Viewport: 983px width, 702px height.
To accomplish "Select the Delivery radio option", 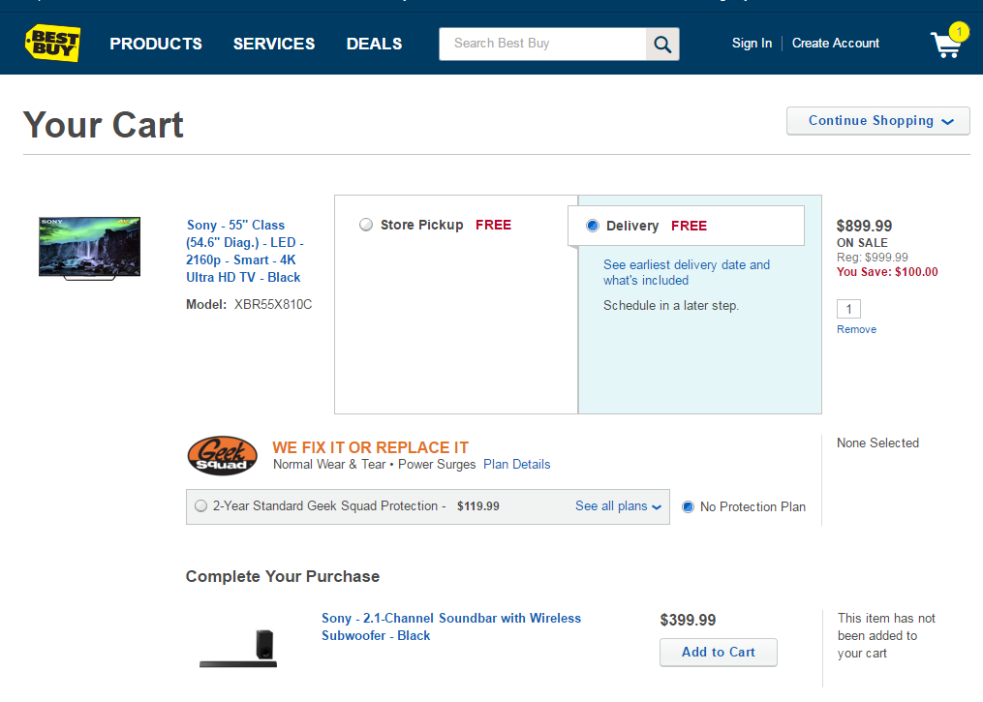I will click(593, 226).
